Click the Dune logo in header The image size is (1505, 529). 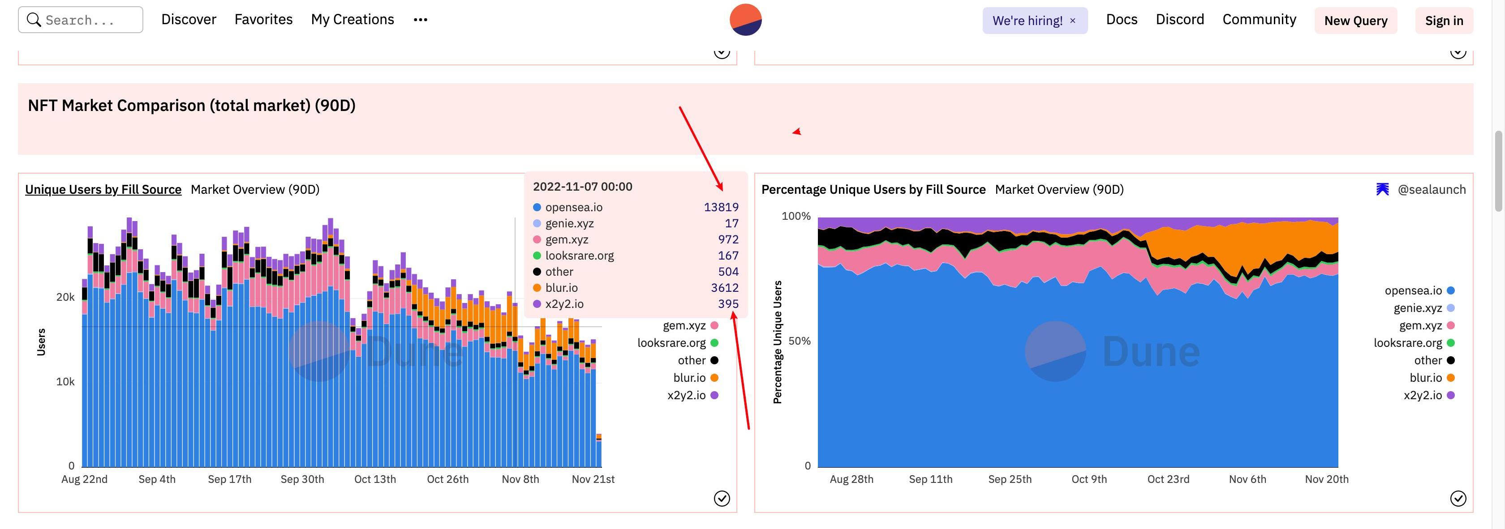[745, 20]
